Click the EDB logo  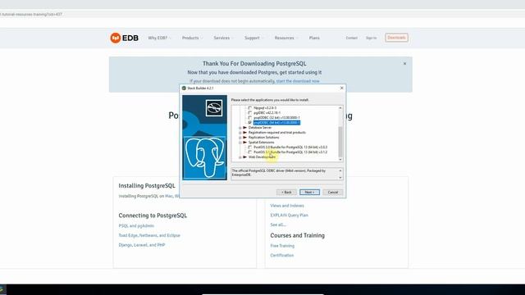click(x=124, y=38)
